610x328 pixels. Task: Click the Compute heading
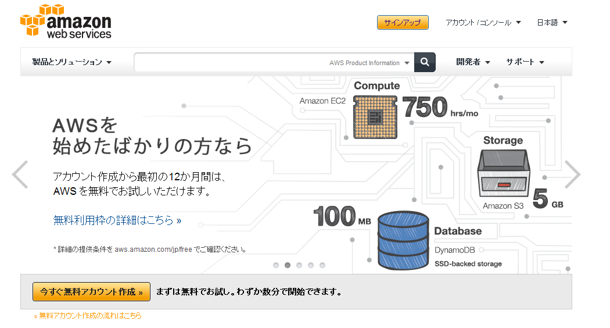376,85
